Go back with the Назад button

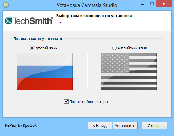100,126
